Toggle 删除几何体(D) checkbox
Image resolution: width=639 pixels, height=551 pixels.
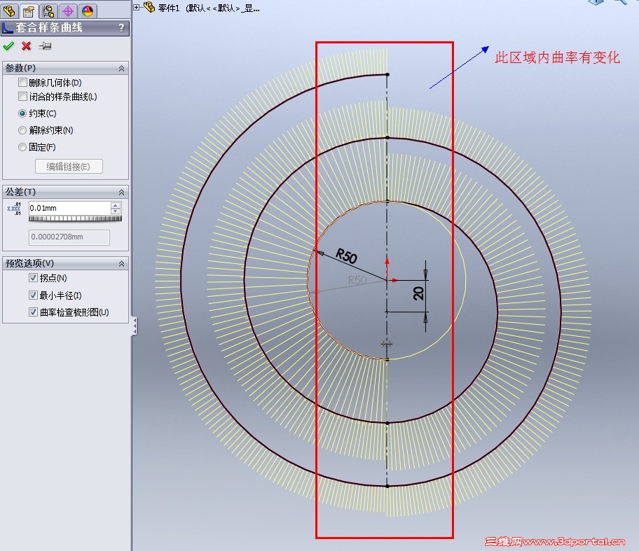click(x=23, y=83)
